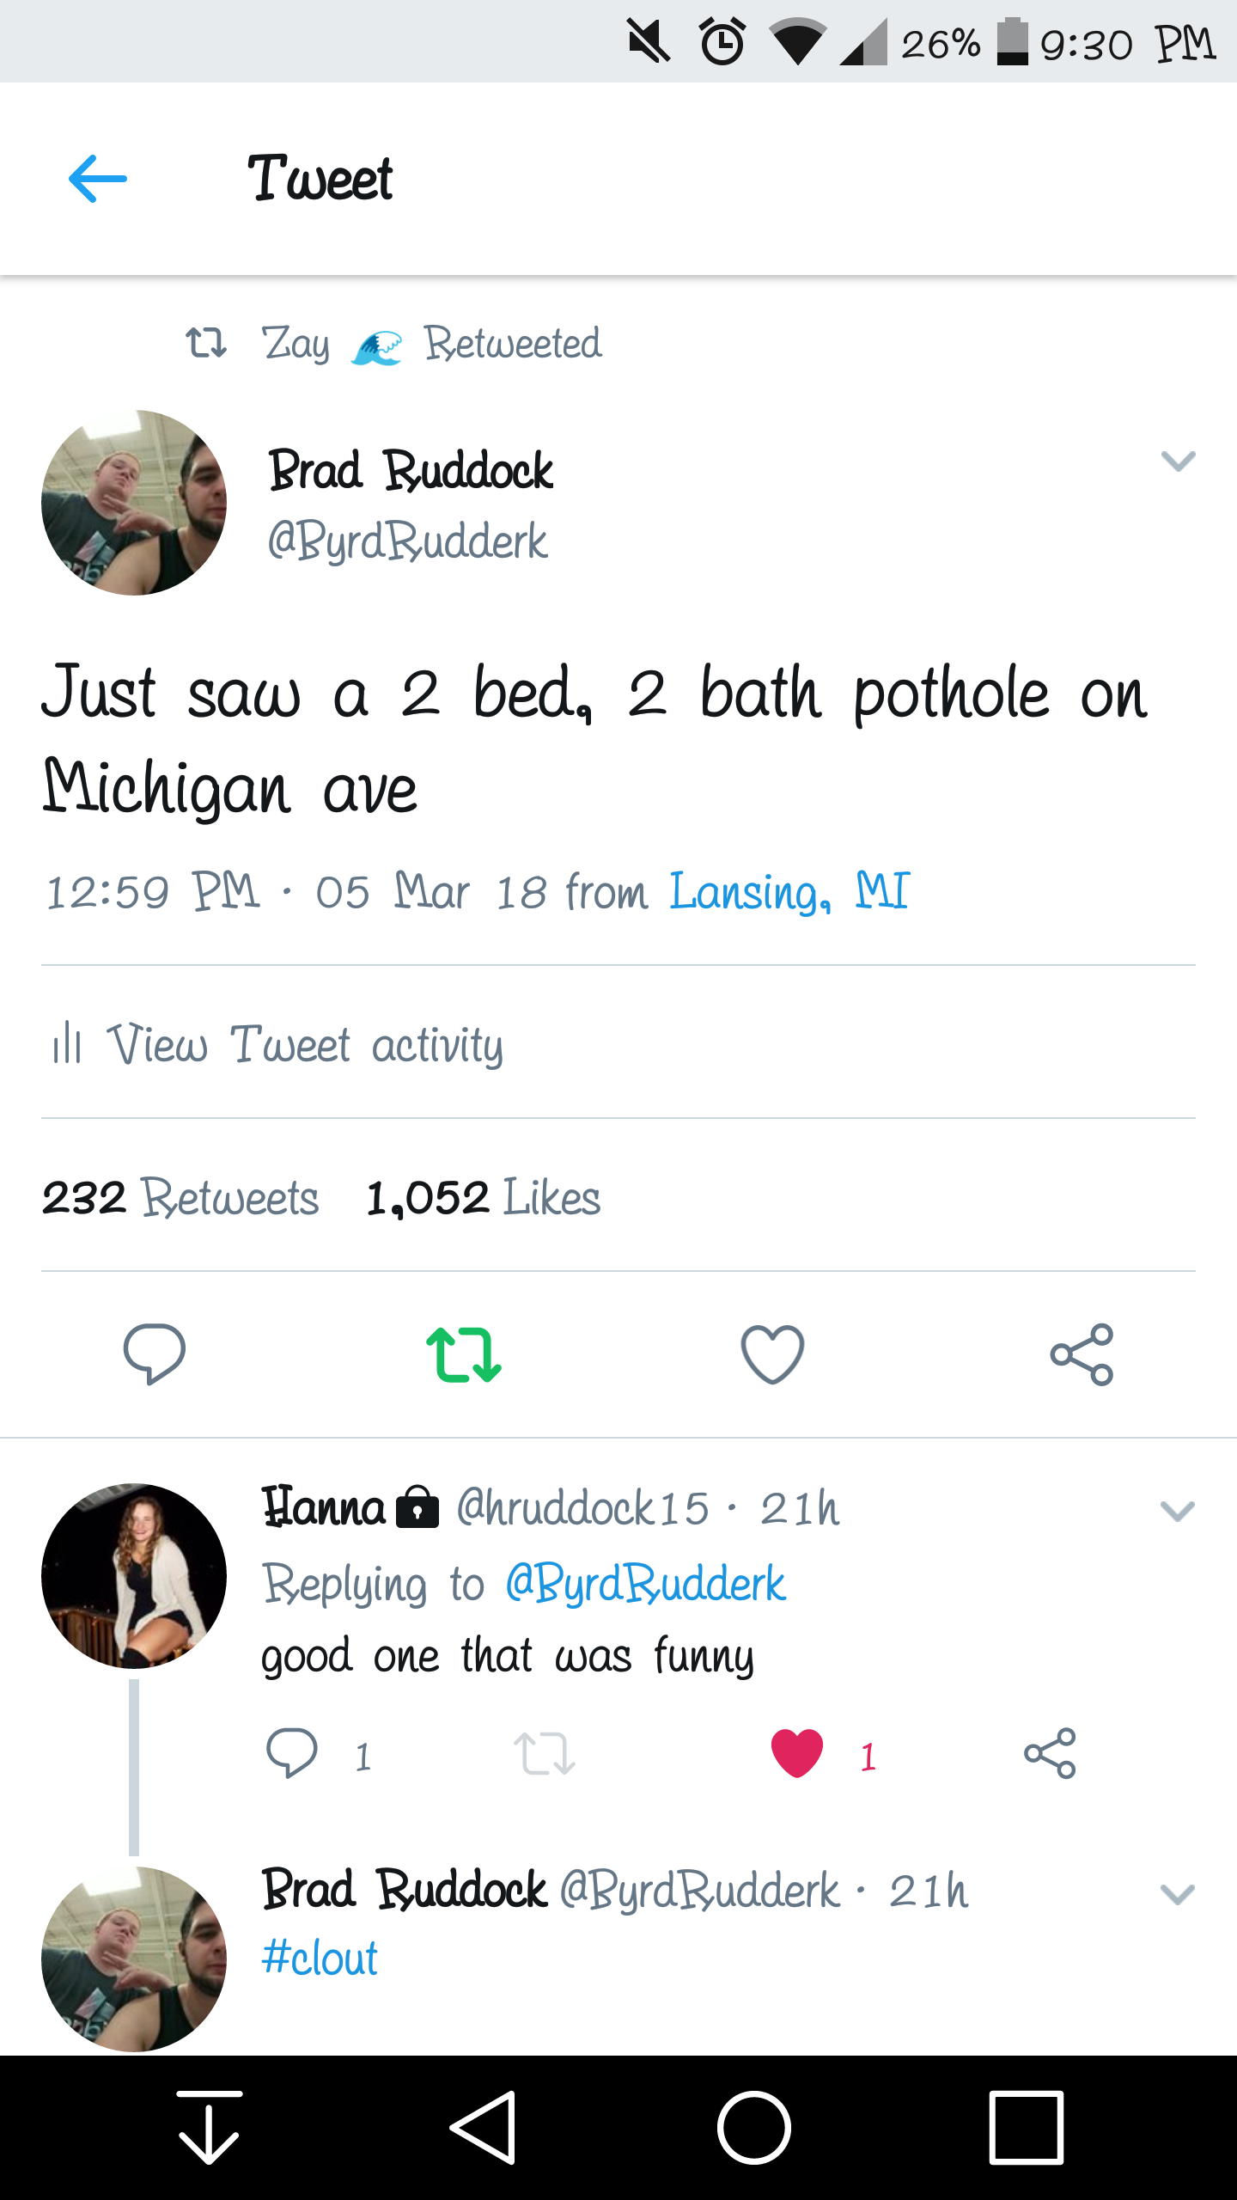The image size is (1237, 2200).
Task: View the 232 Retweets list
Action: (x=180, y=1197)
